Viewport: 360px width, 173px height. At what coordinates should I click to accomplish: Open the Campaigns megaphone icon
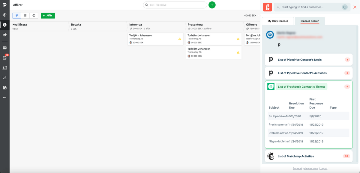tap(4, 35)
